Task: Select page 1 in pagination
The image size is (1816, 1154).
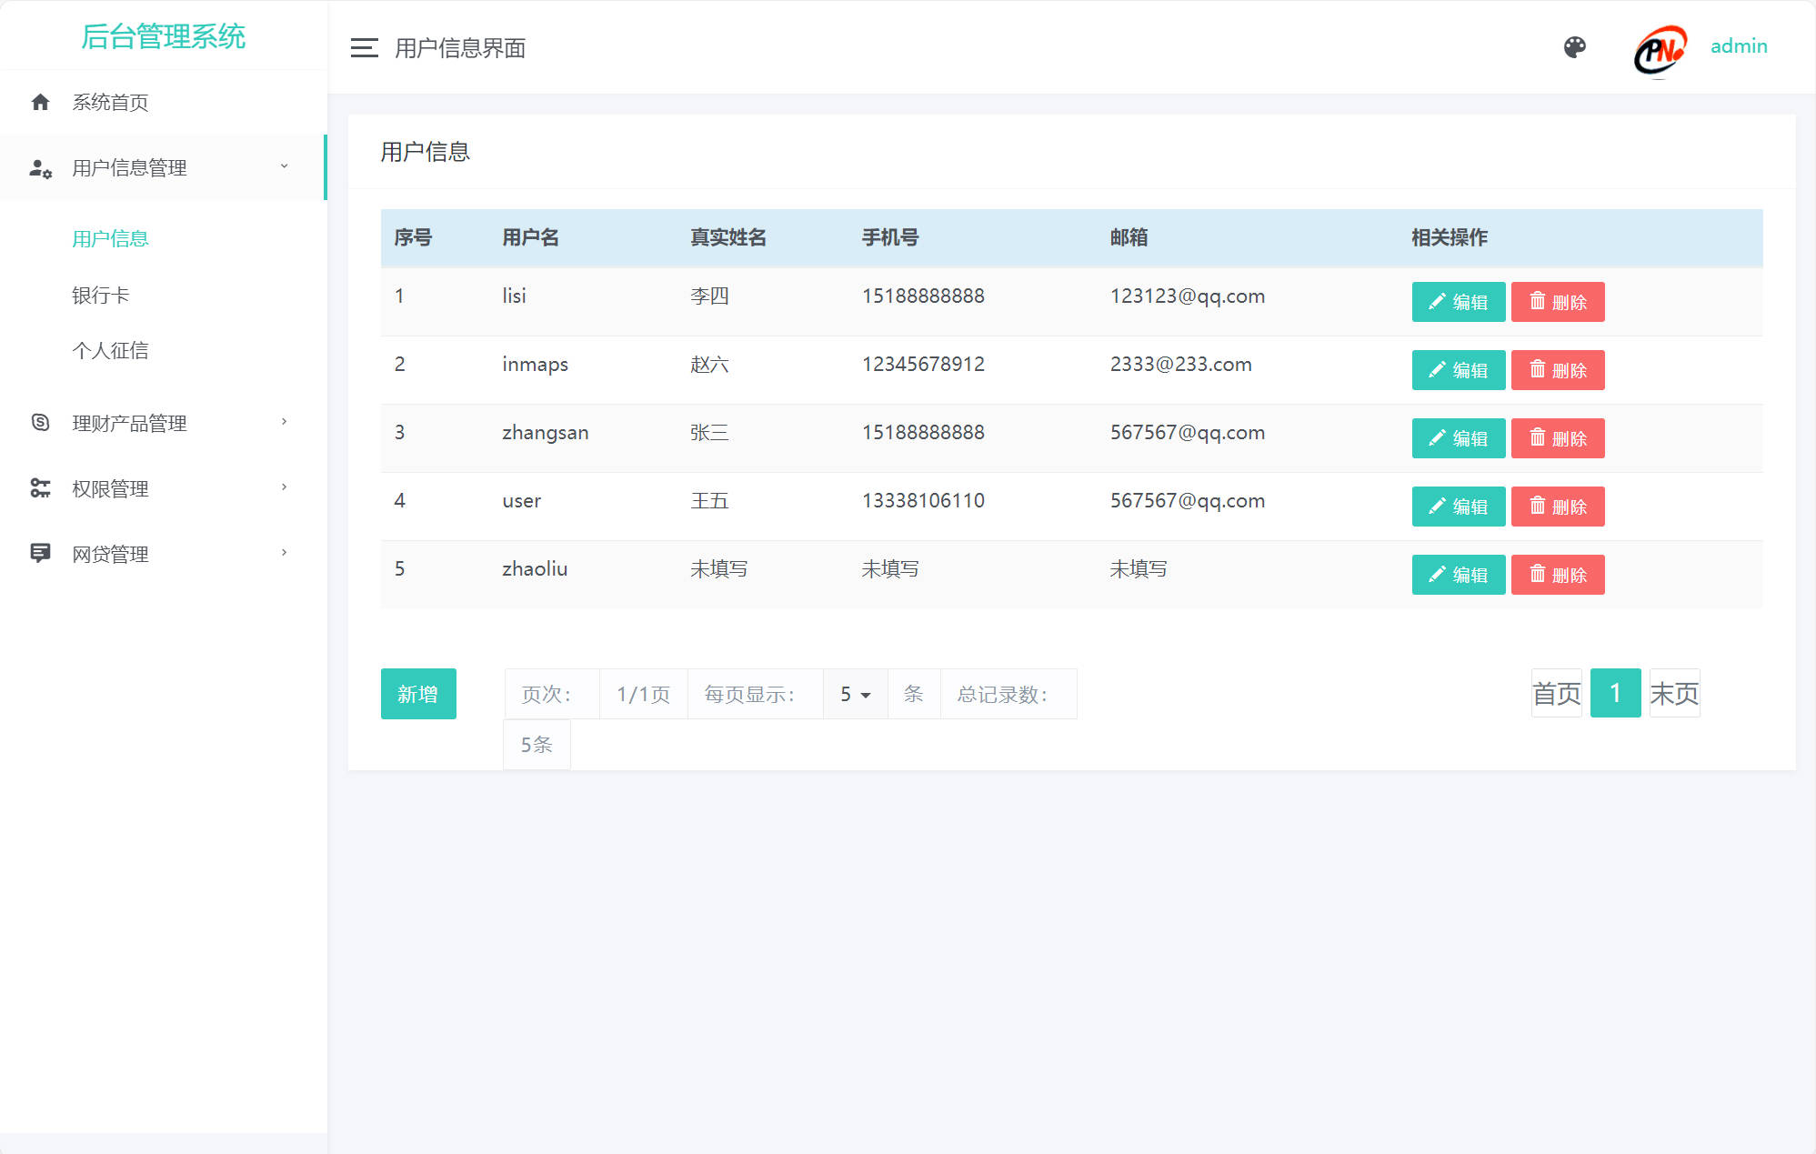Action: [x=1615, y=693]
